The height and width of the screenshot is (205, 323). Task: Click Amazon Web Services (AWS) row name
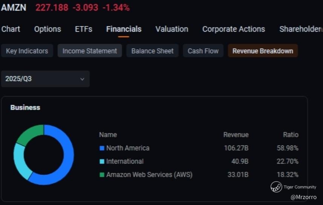[x=149, y=175]
